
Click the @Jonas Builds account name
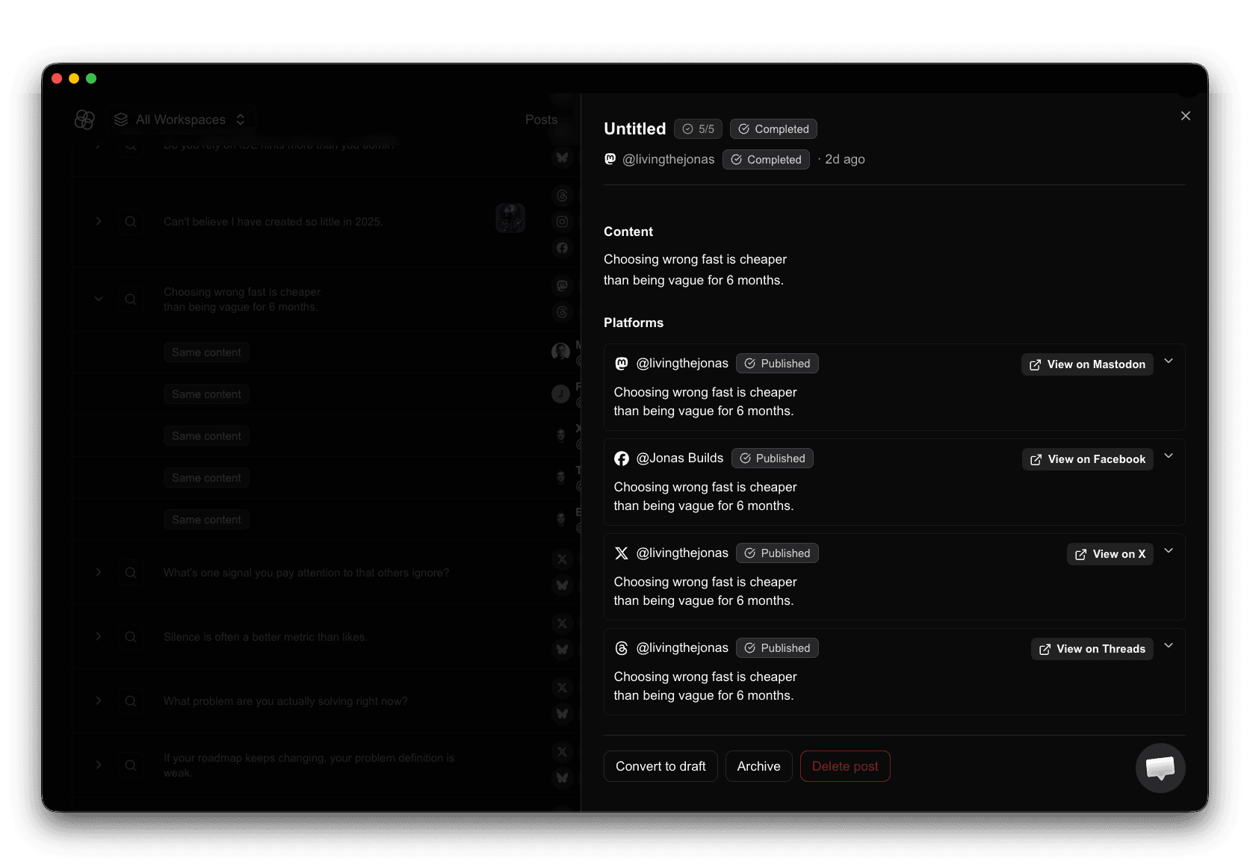(x=680, y=458)
